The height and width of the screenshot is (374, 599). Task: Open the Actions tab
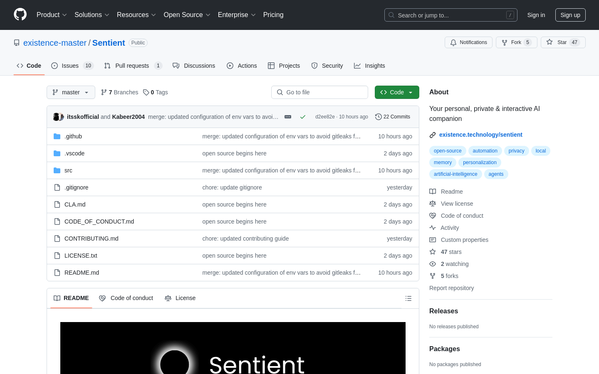click(x=242, y=66)
